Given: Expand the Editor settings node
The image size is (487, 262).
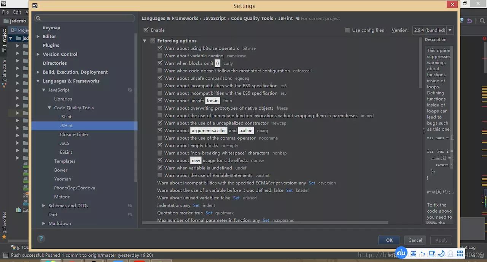Looking at the screenshot, I should (38, 36).
